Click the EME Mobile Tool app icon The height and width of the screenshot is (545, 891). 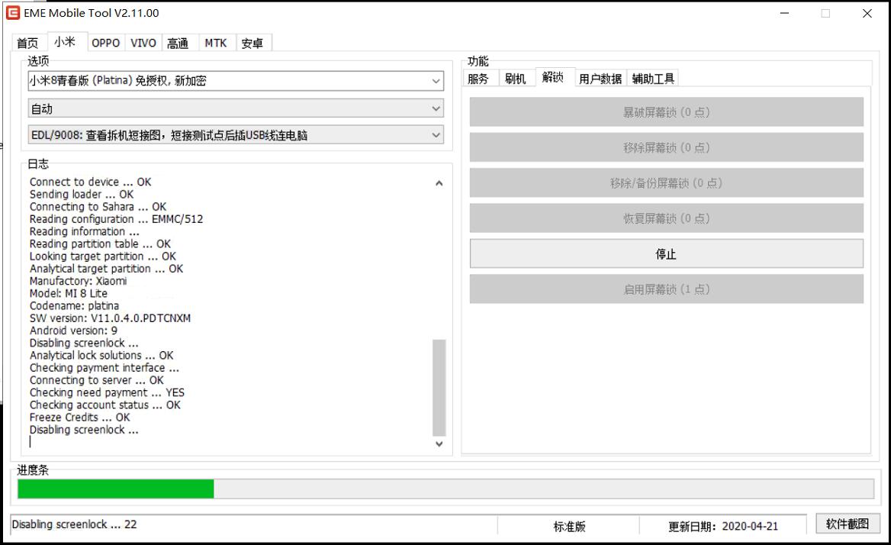coord(12,12)
